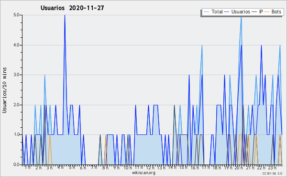Click the '4 h' x-axis label
287x177 pixels.
pos(60,167)
